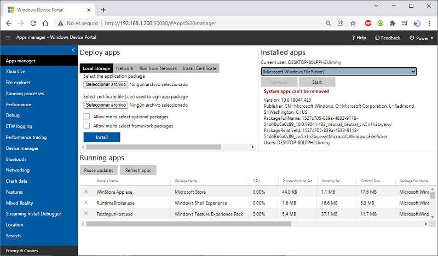Open the Chrome three-dot menu

click(x=429, y=24)
